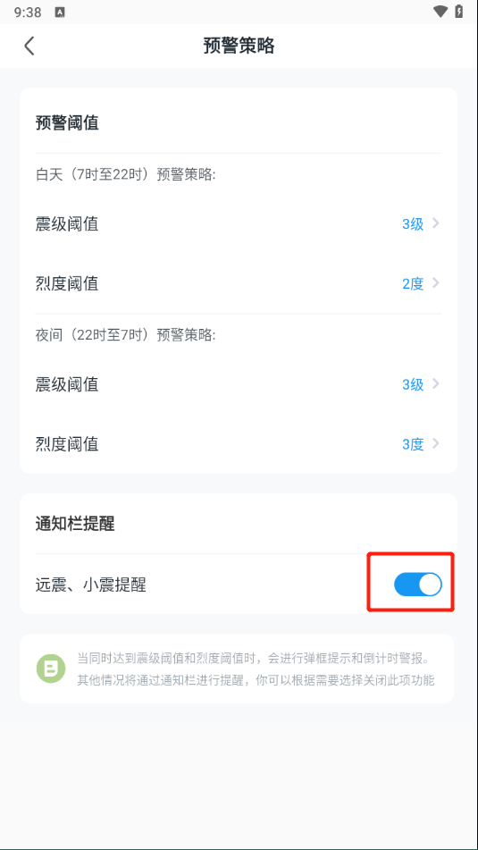Disable the 远震、小震提醒 switch
This screenshot has height=850, width=478.
(x=418, y=585)
